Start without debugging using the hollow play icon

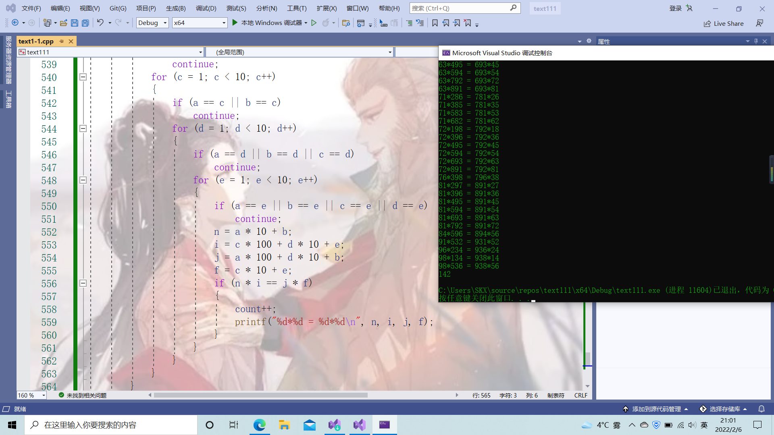click(314, 23)
